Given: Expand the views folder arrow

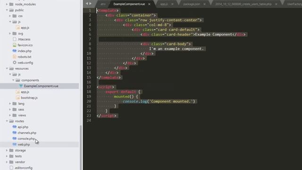Looking at the screenshot, I should click(10, 115).
